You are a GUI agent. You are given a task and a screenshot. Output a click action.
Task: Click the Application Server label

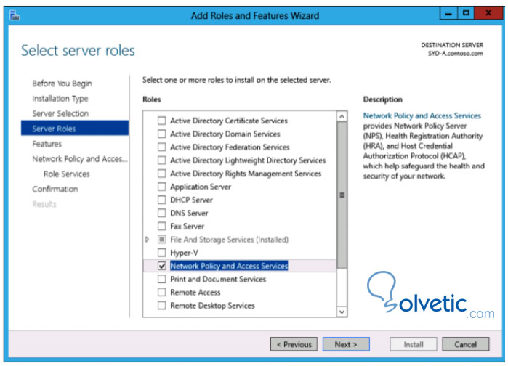coord(201,187)
